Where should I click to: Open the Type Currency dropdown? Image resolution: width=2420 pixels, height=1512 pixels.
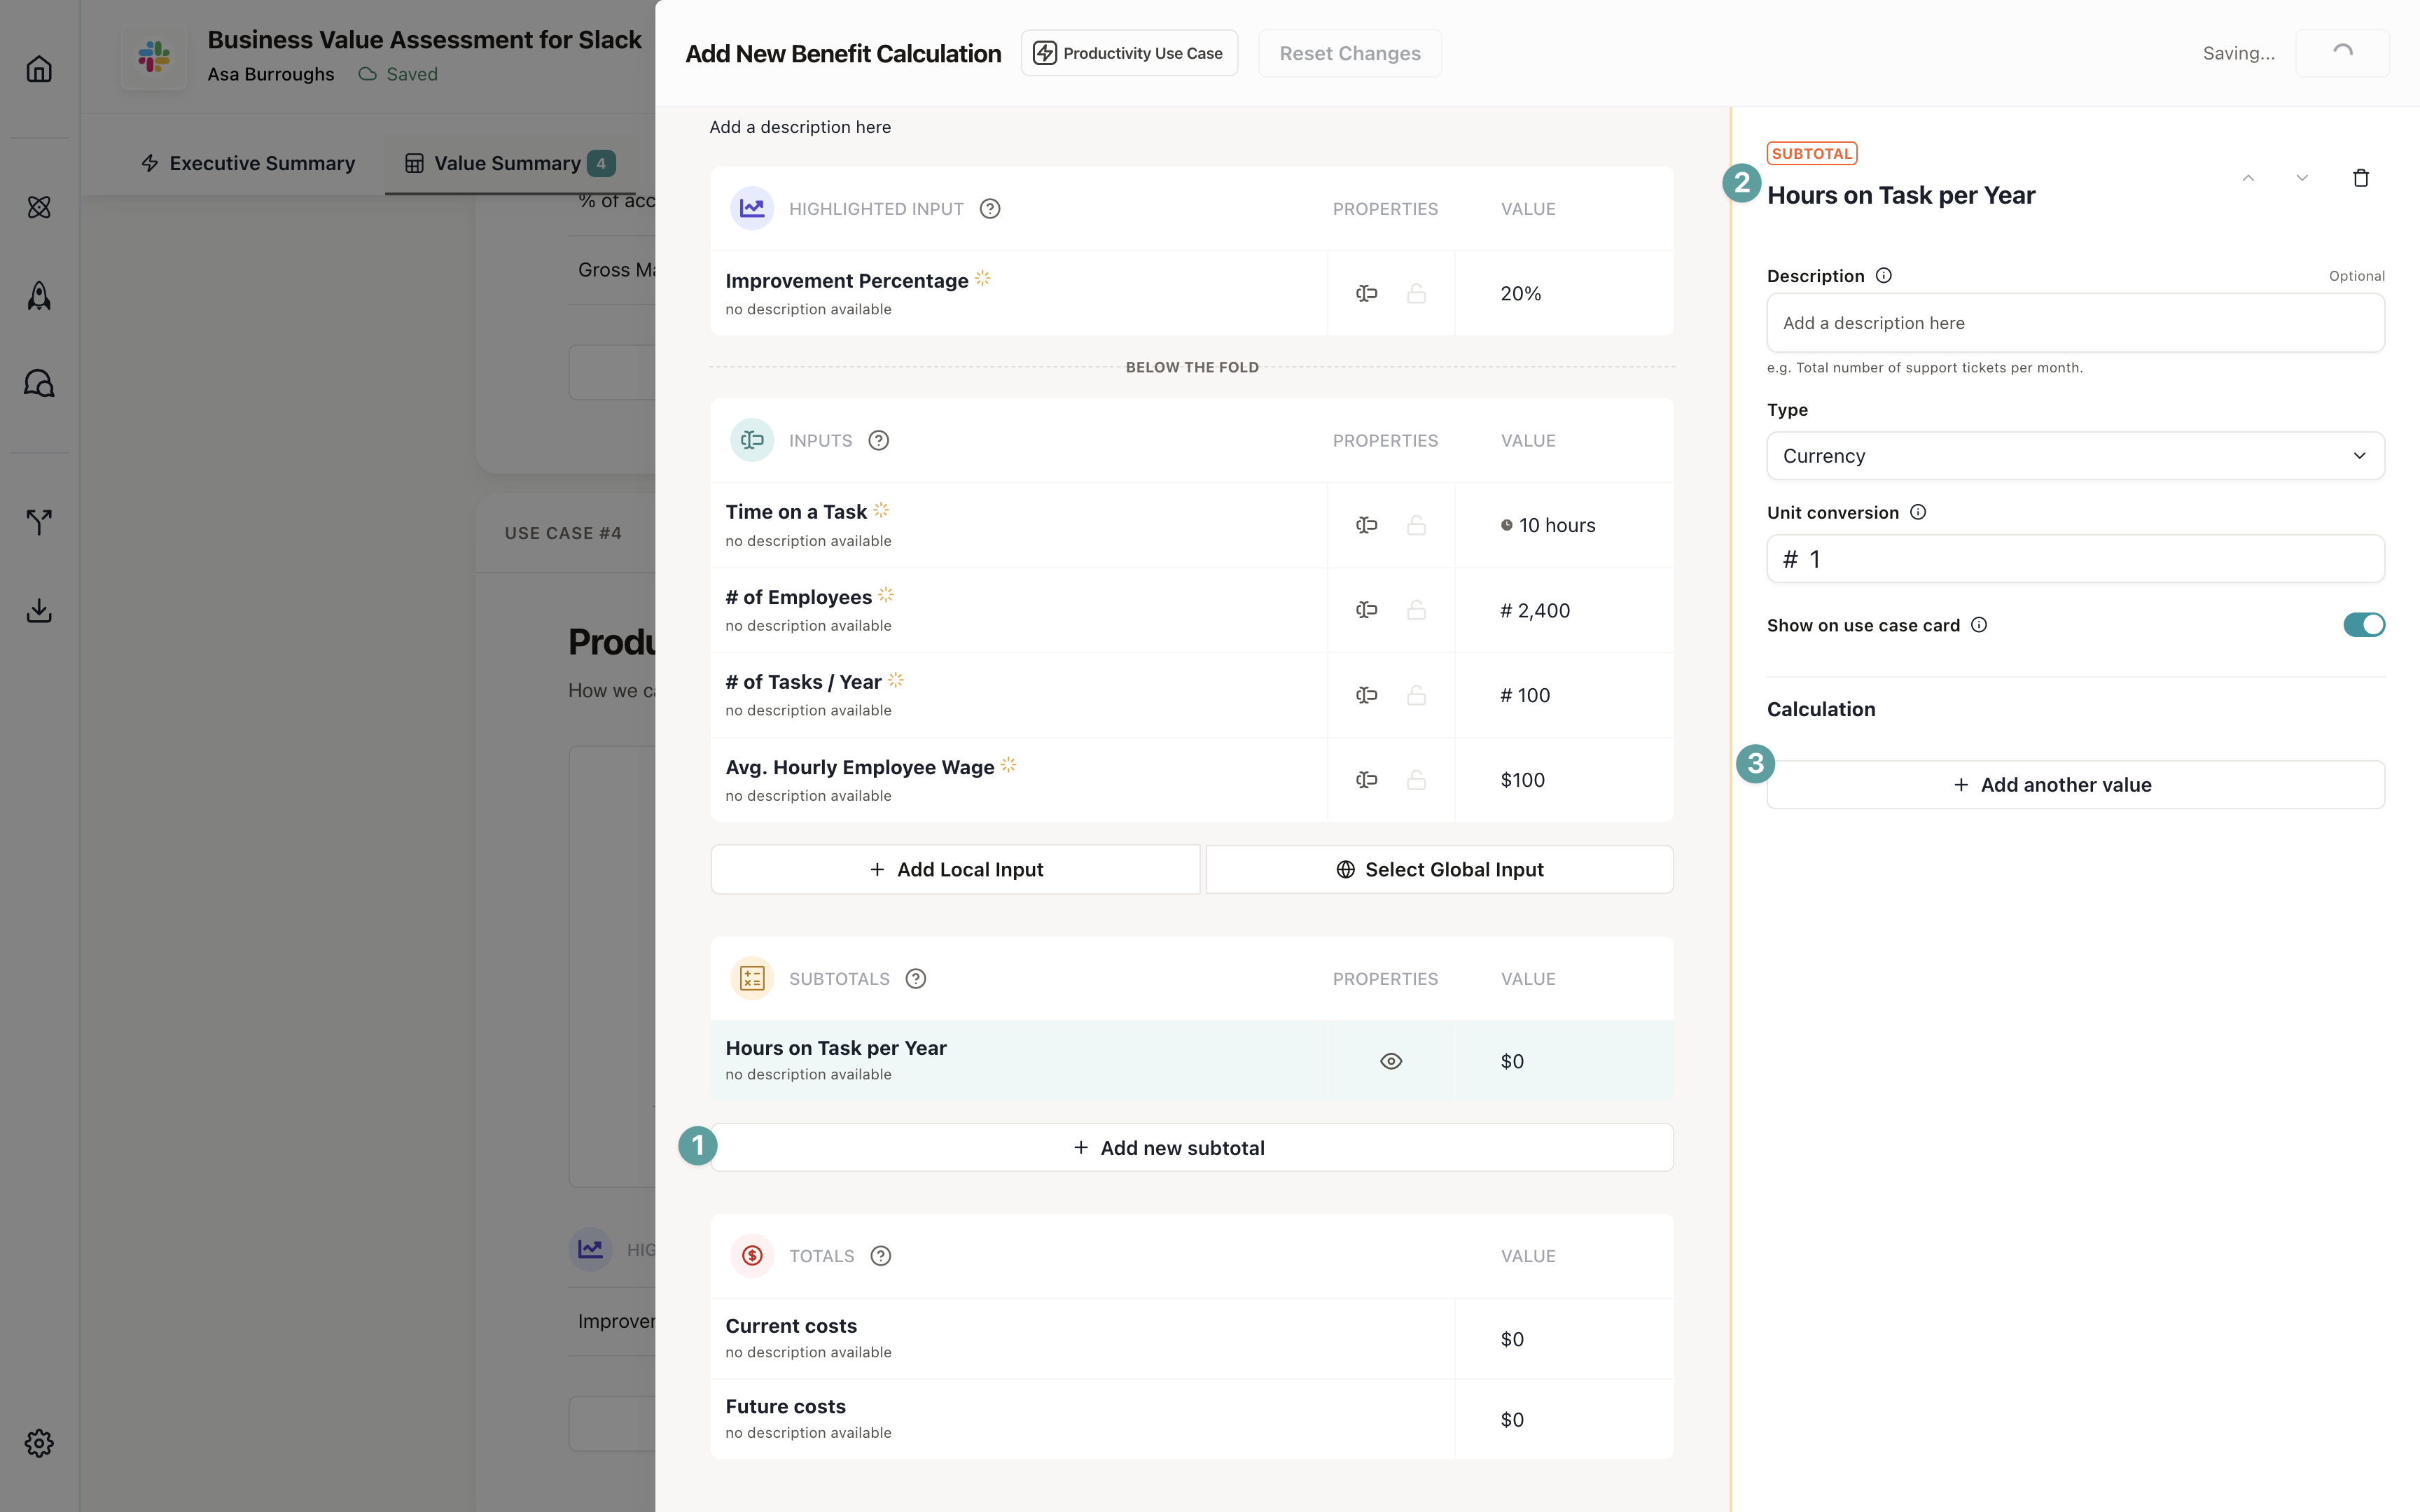pos(2075,456)
